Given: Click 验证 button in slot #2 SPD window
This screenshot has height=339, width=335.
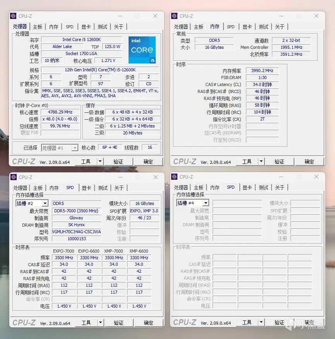Looking at the screenshot, I should coord(119,323).
